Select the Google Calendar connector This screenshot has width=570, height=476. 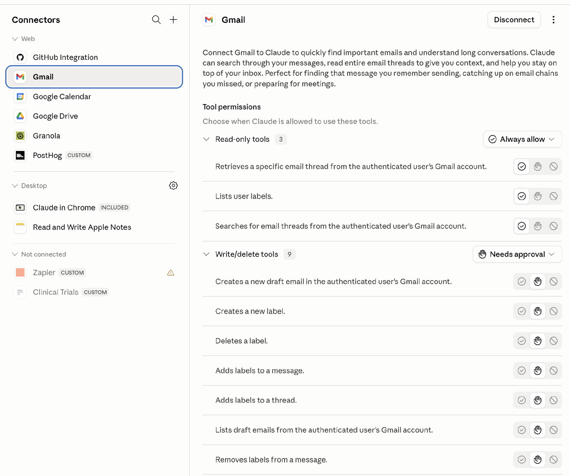coord(94,97)
